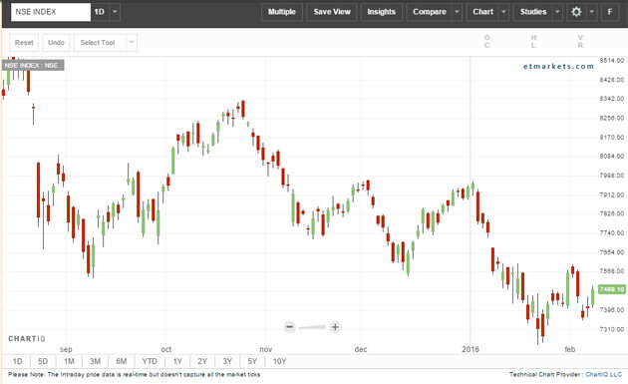Select the 2Y range tab
Image resolution: width=628 pixels, height=384 pixels.
[x=202, y=361]
